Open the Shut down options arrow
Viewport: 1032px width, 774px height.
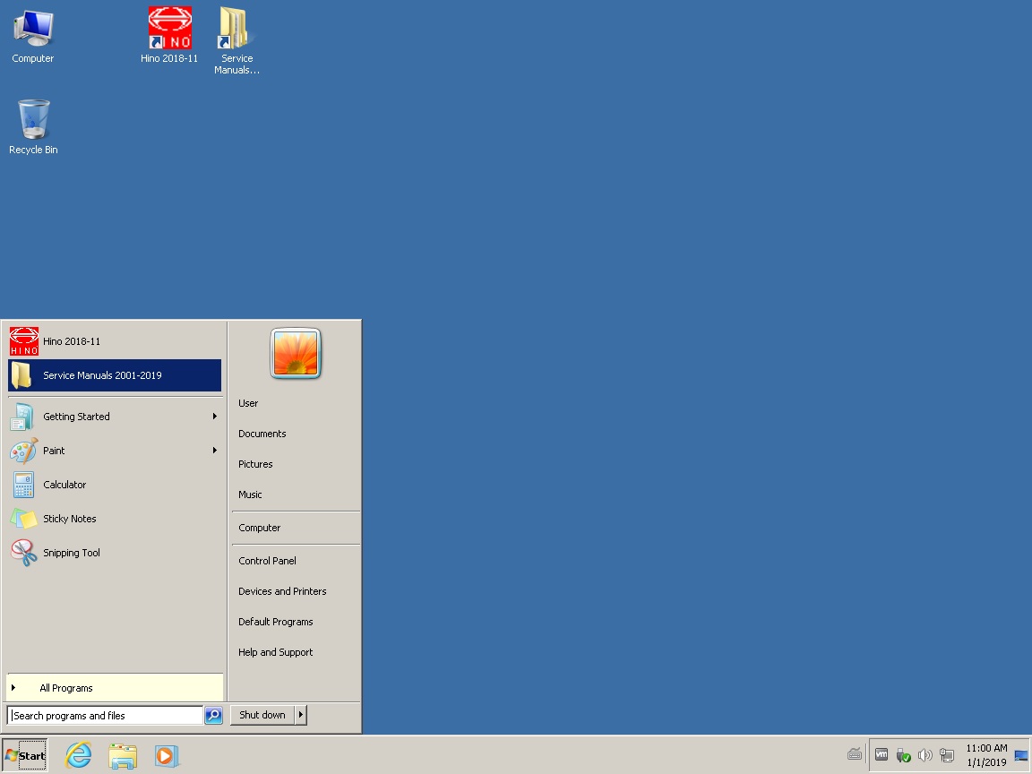[301, 715]
